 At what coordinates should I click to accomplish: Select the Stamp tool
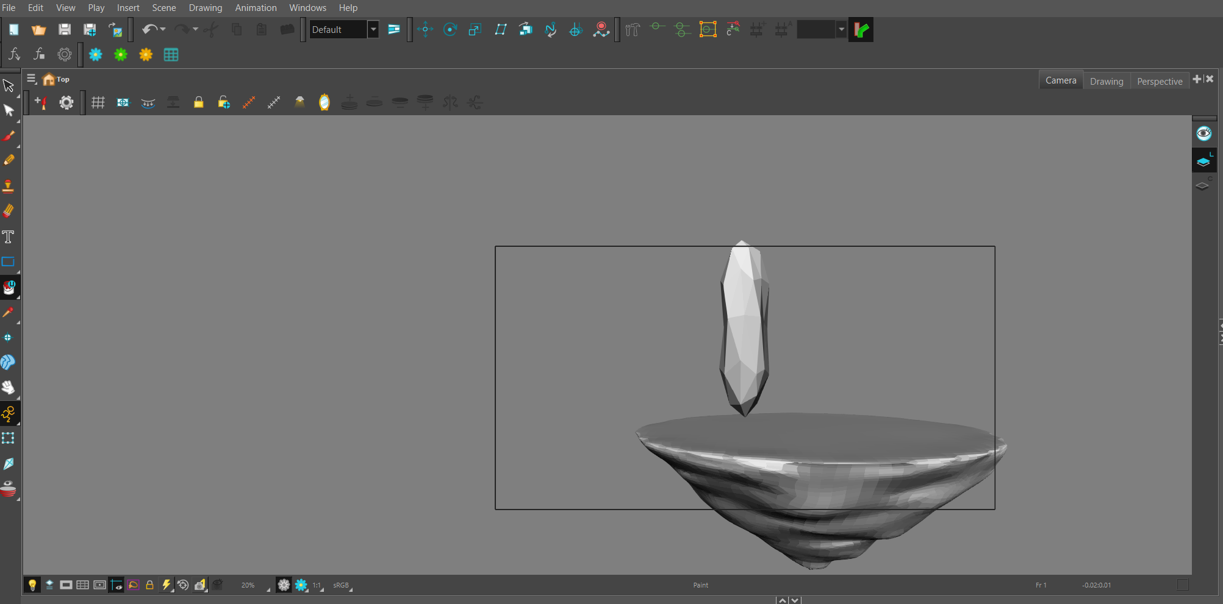point(9,186)
